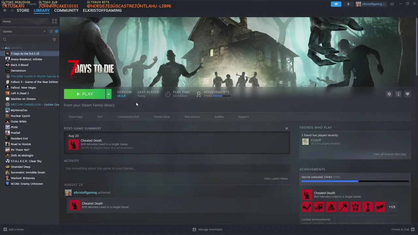The image size is (418, 235).
Task: Click Cheated Death icon in Post-Game Summary
Action: click(73, 144)
